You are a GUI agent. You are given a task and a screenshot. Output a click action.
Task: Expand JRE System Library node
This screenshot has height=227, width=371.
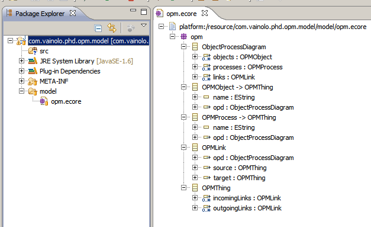coord(21,61)
